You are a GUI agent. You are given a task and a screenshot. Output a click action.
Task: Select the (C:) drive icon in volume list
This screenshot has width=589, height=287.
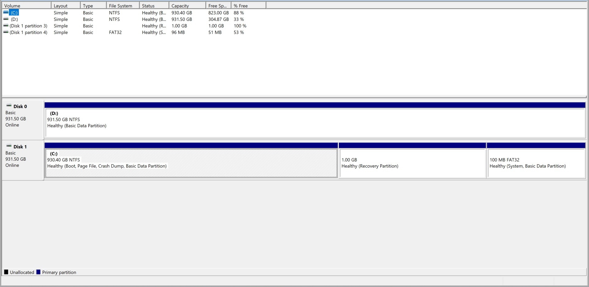pos(6,13)
